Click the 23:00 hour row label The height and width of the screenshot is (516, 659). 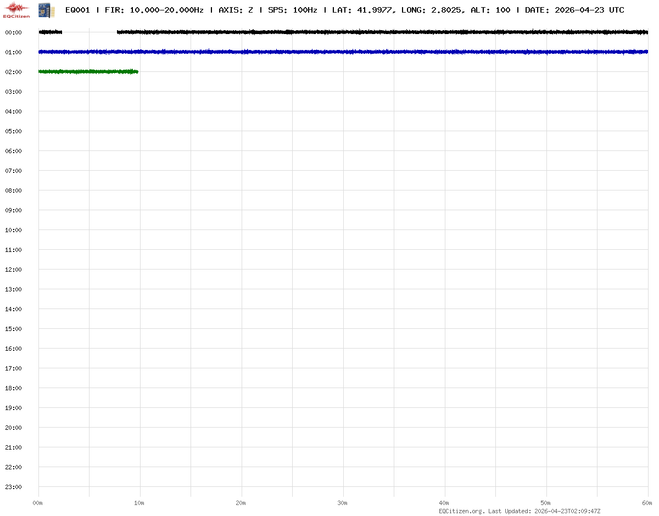point(13,487)
